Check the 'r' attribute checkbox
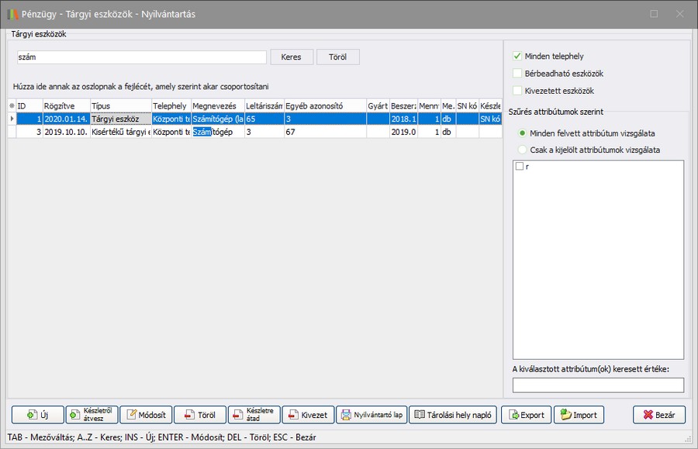 (x=520, y=167)
